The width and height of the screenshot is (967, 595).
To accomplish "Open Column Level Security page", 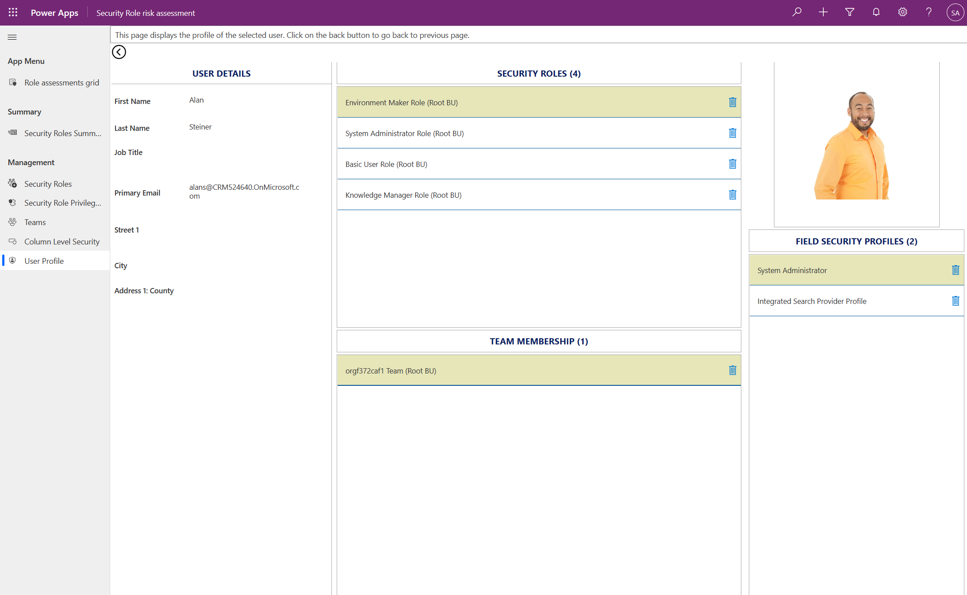I will click(62, 241).
